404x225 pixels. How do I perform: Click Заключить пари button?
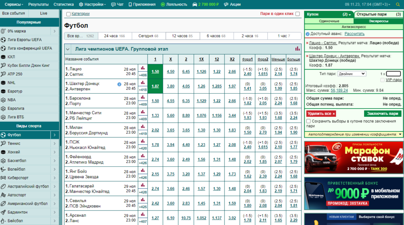tap(382, 114)
